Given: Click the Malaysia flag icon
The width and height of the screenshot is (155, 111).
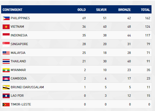Looking at the screenshot, I should [x=6, y=53].
